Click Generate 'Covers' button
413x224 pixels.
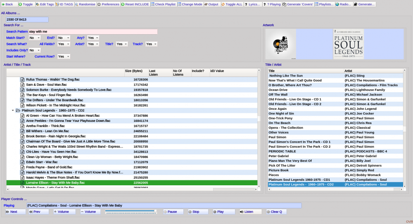[298, 4]
